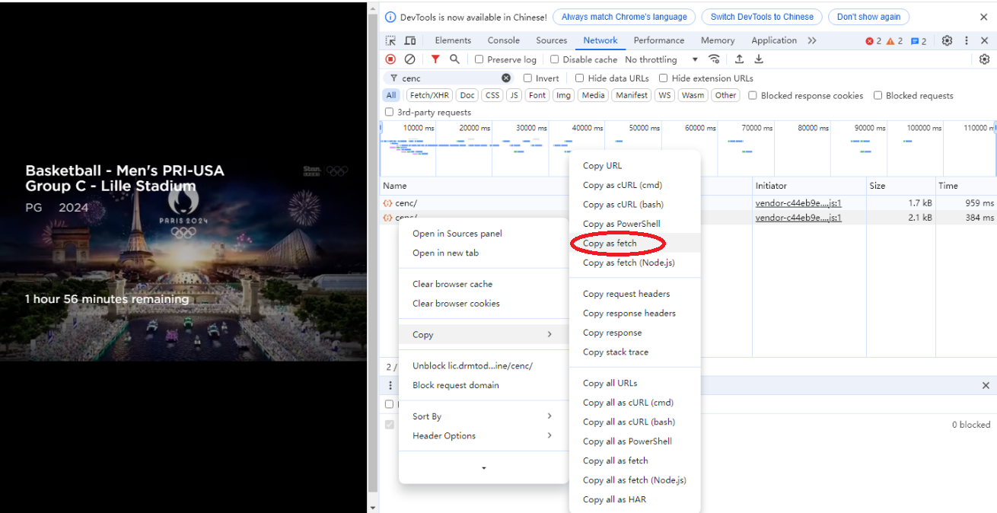Viewport: 997px width, 513px height.
Task: Toggle the device toolbar icon
Action: (410, 40)
